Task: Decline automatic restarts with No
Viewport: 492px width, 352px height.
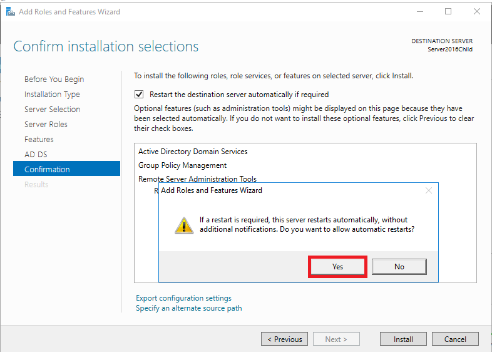Action: (x=399, y=267)
